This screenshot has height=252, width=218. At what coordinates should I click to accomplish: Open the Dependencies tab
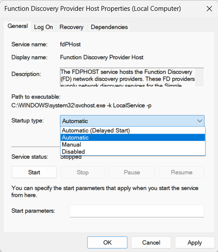click(x=109, y=27)
